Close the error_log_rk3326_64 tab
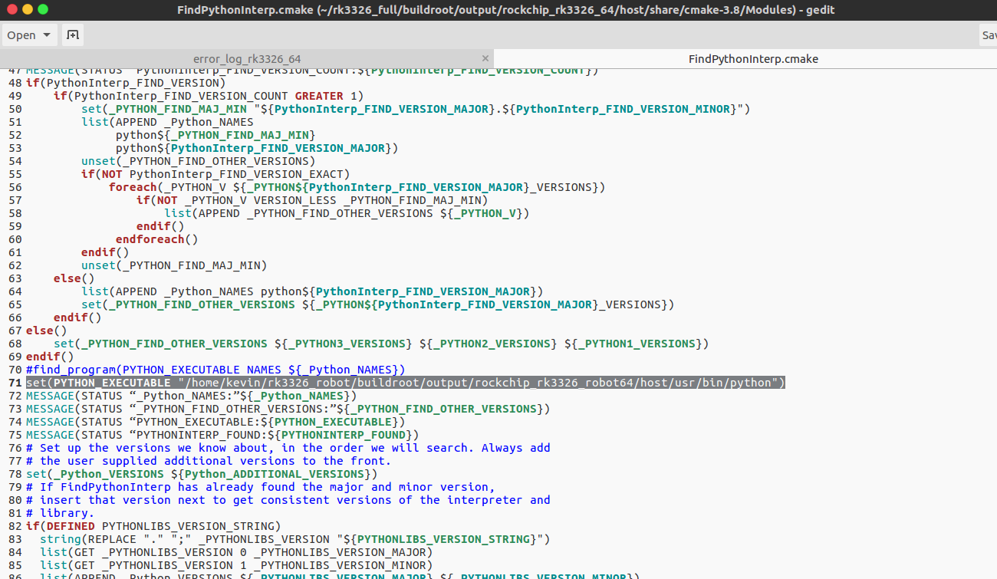This screenshot has width=997, height=579. [485, 58]
